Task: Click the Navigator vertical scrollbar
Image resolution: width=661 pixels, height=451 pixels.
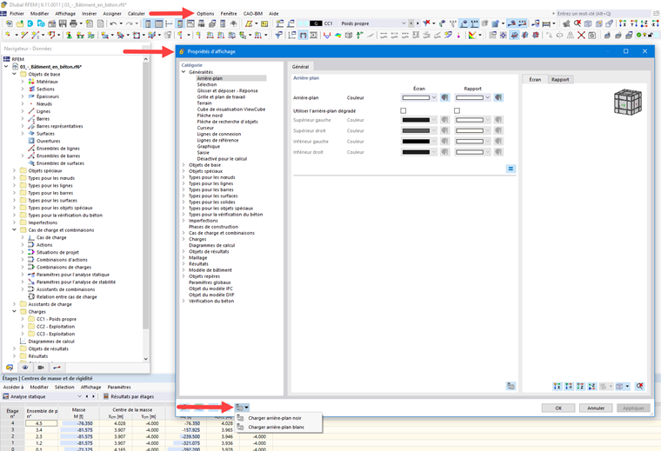Action: 146,194
